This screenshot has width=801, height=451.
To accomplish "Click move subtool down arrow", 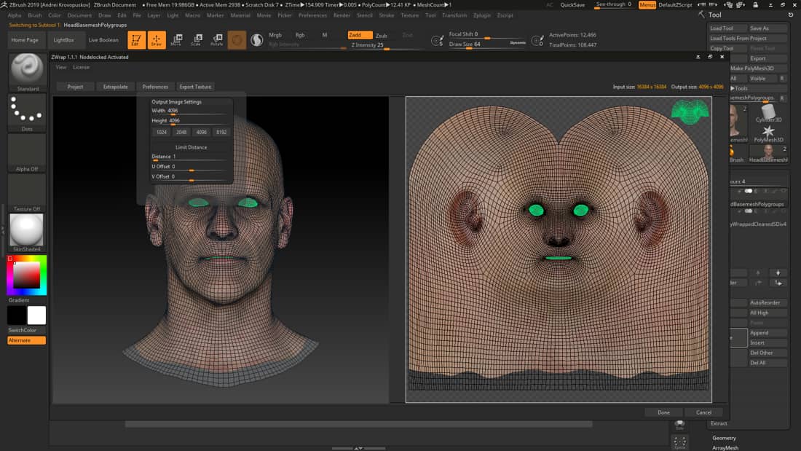I will (x=778, y=272).
